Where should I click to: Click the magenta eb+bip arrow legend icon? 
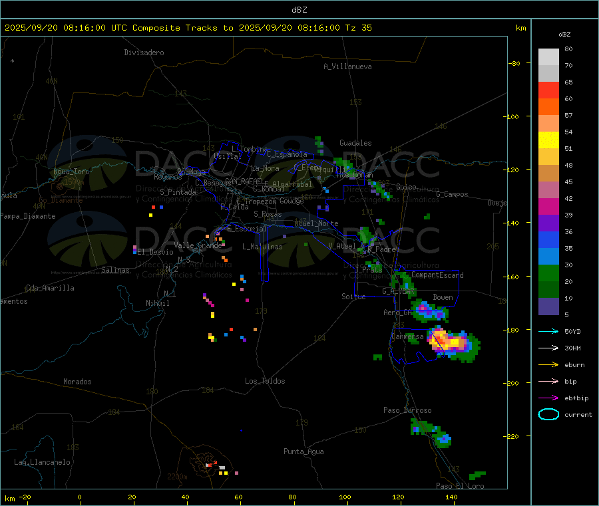548,398
